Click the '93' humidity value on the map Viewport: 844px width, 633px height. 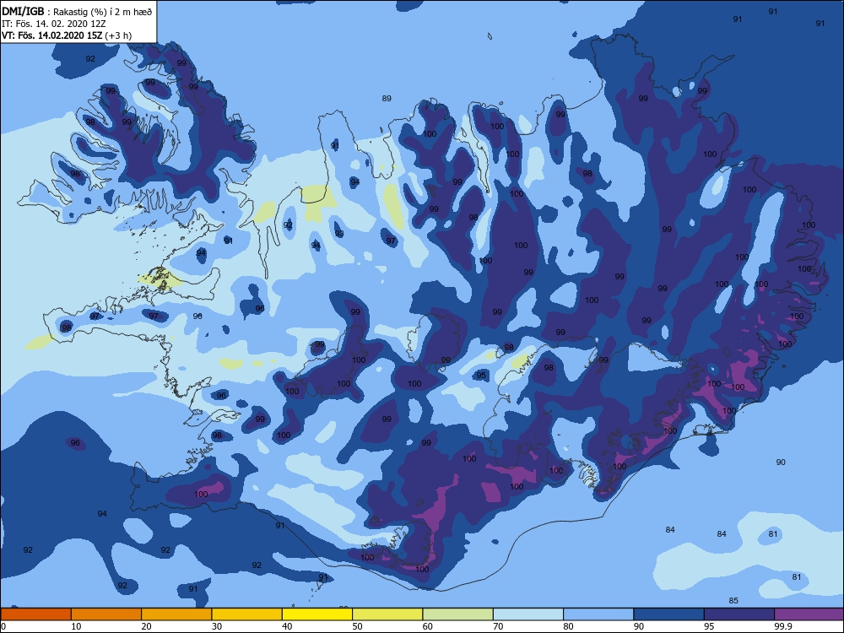pos(339,234)
